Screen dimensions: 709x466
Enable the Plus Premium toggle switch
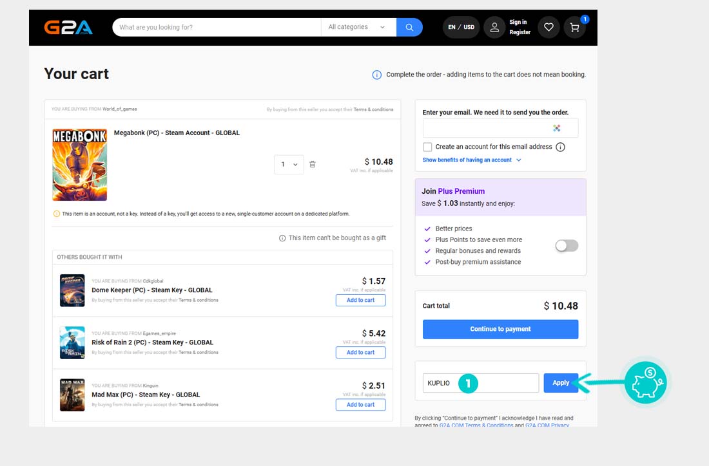567,245
